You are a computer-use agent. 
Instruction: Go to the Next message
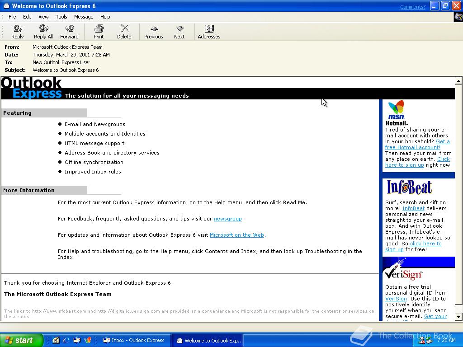click(179, 32)
